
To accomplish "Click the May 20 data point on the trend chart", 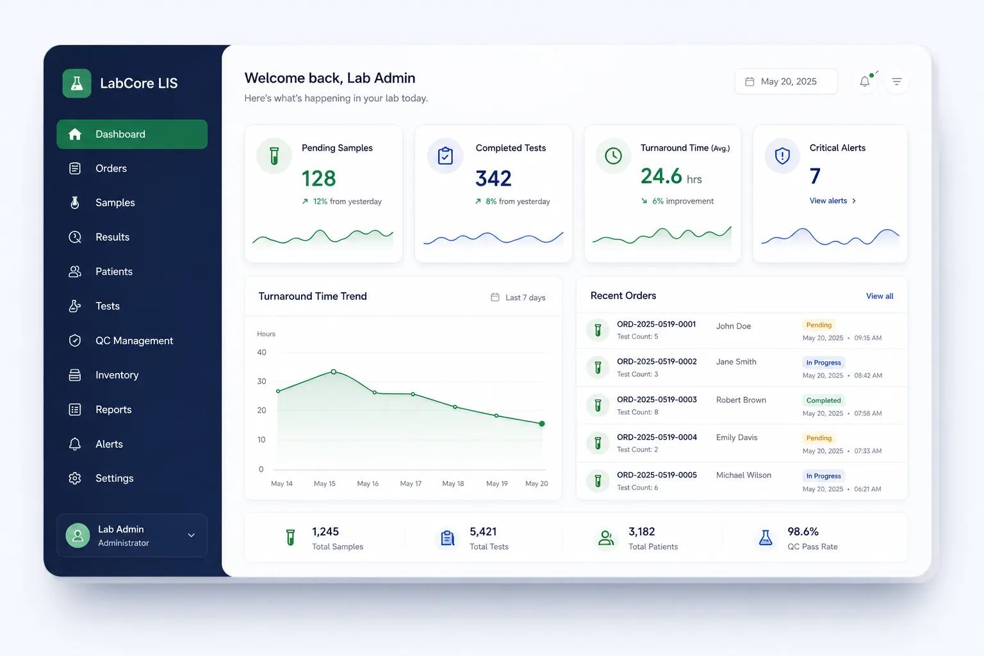I will pyautogui.click(x=542, y=423).
